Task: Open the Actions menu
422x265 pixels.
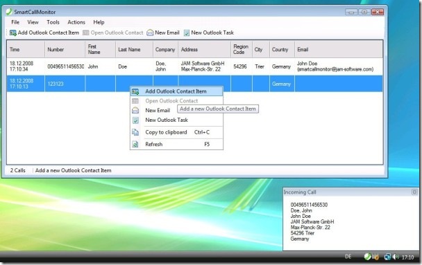Action: pyautogui.click(x=76, y=22)
